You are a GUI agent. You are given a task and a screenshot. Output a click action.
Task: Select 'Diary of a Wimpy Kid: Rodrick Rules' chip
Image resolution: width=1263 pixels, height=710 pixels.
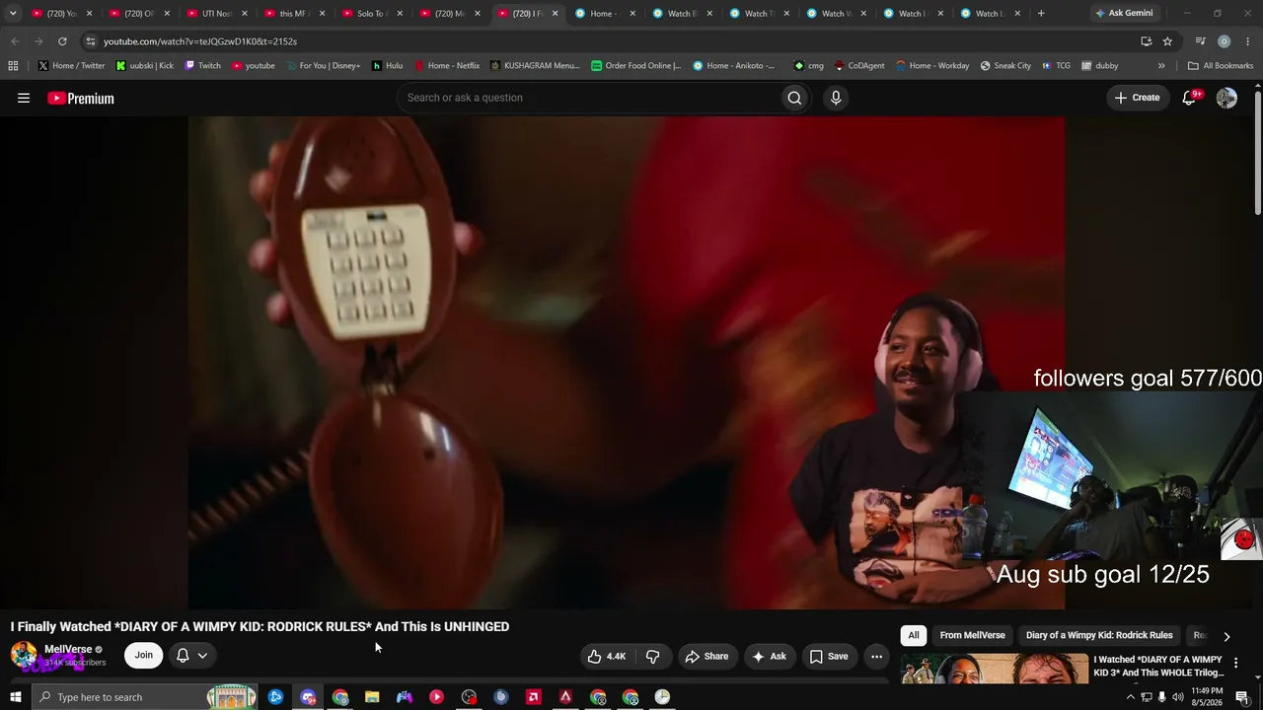click(1099, 636)
